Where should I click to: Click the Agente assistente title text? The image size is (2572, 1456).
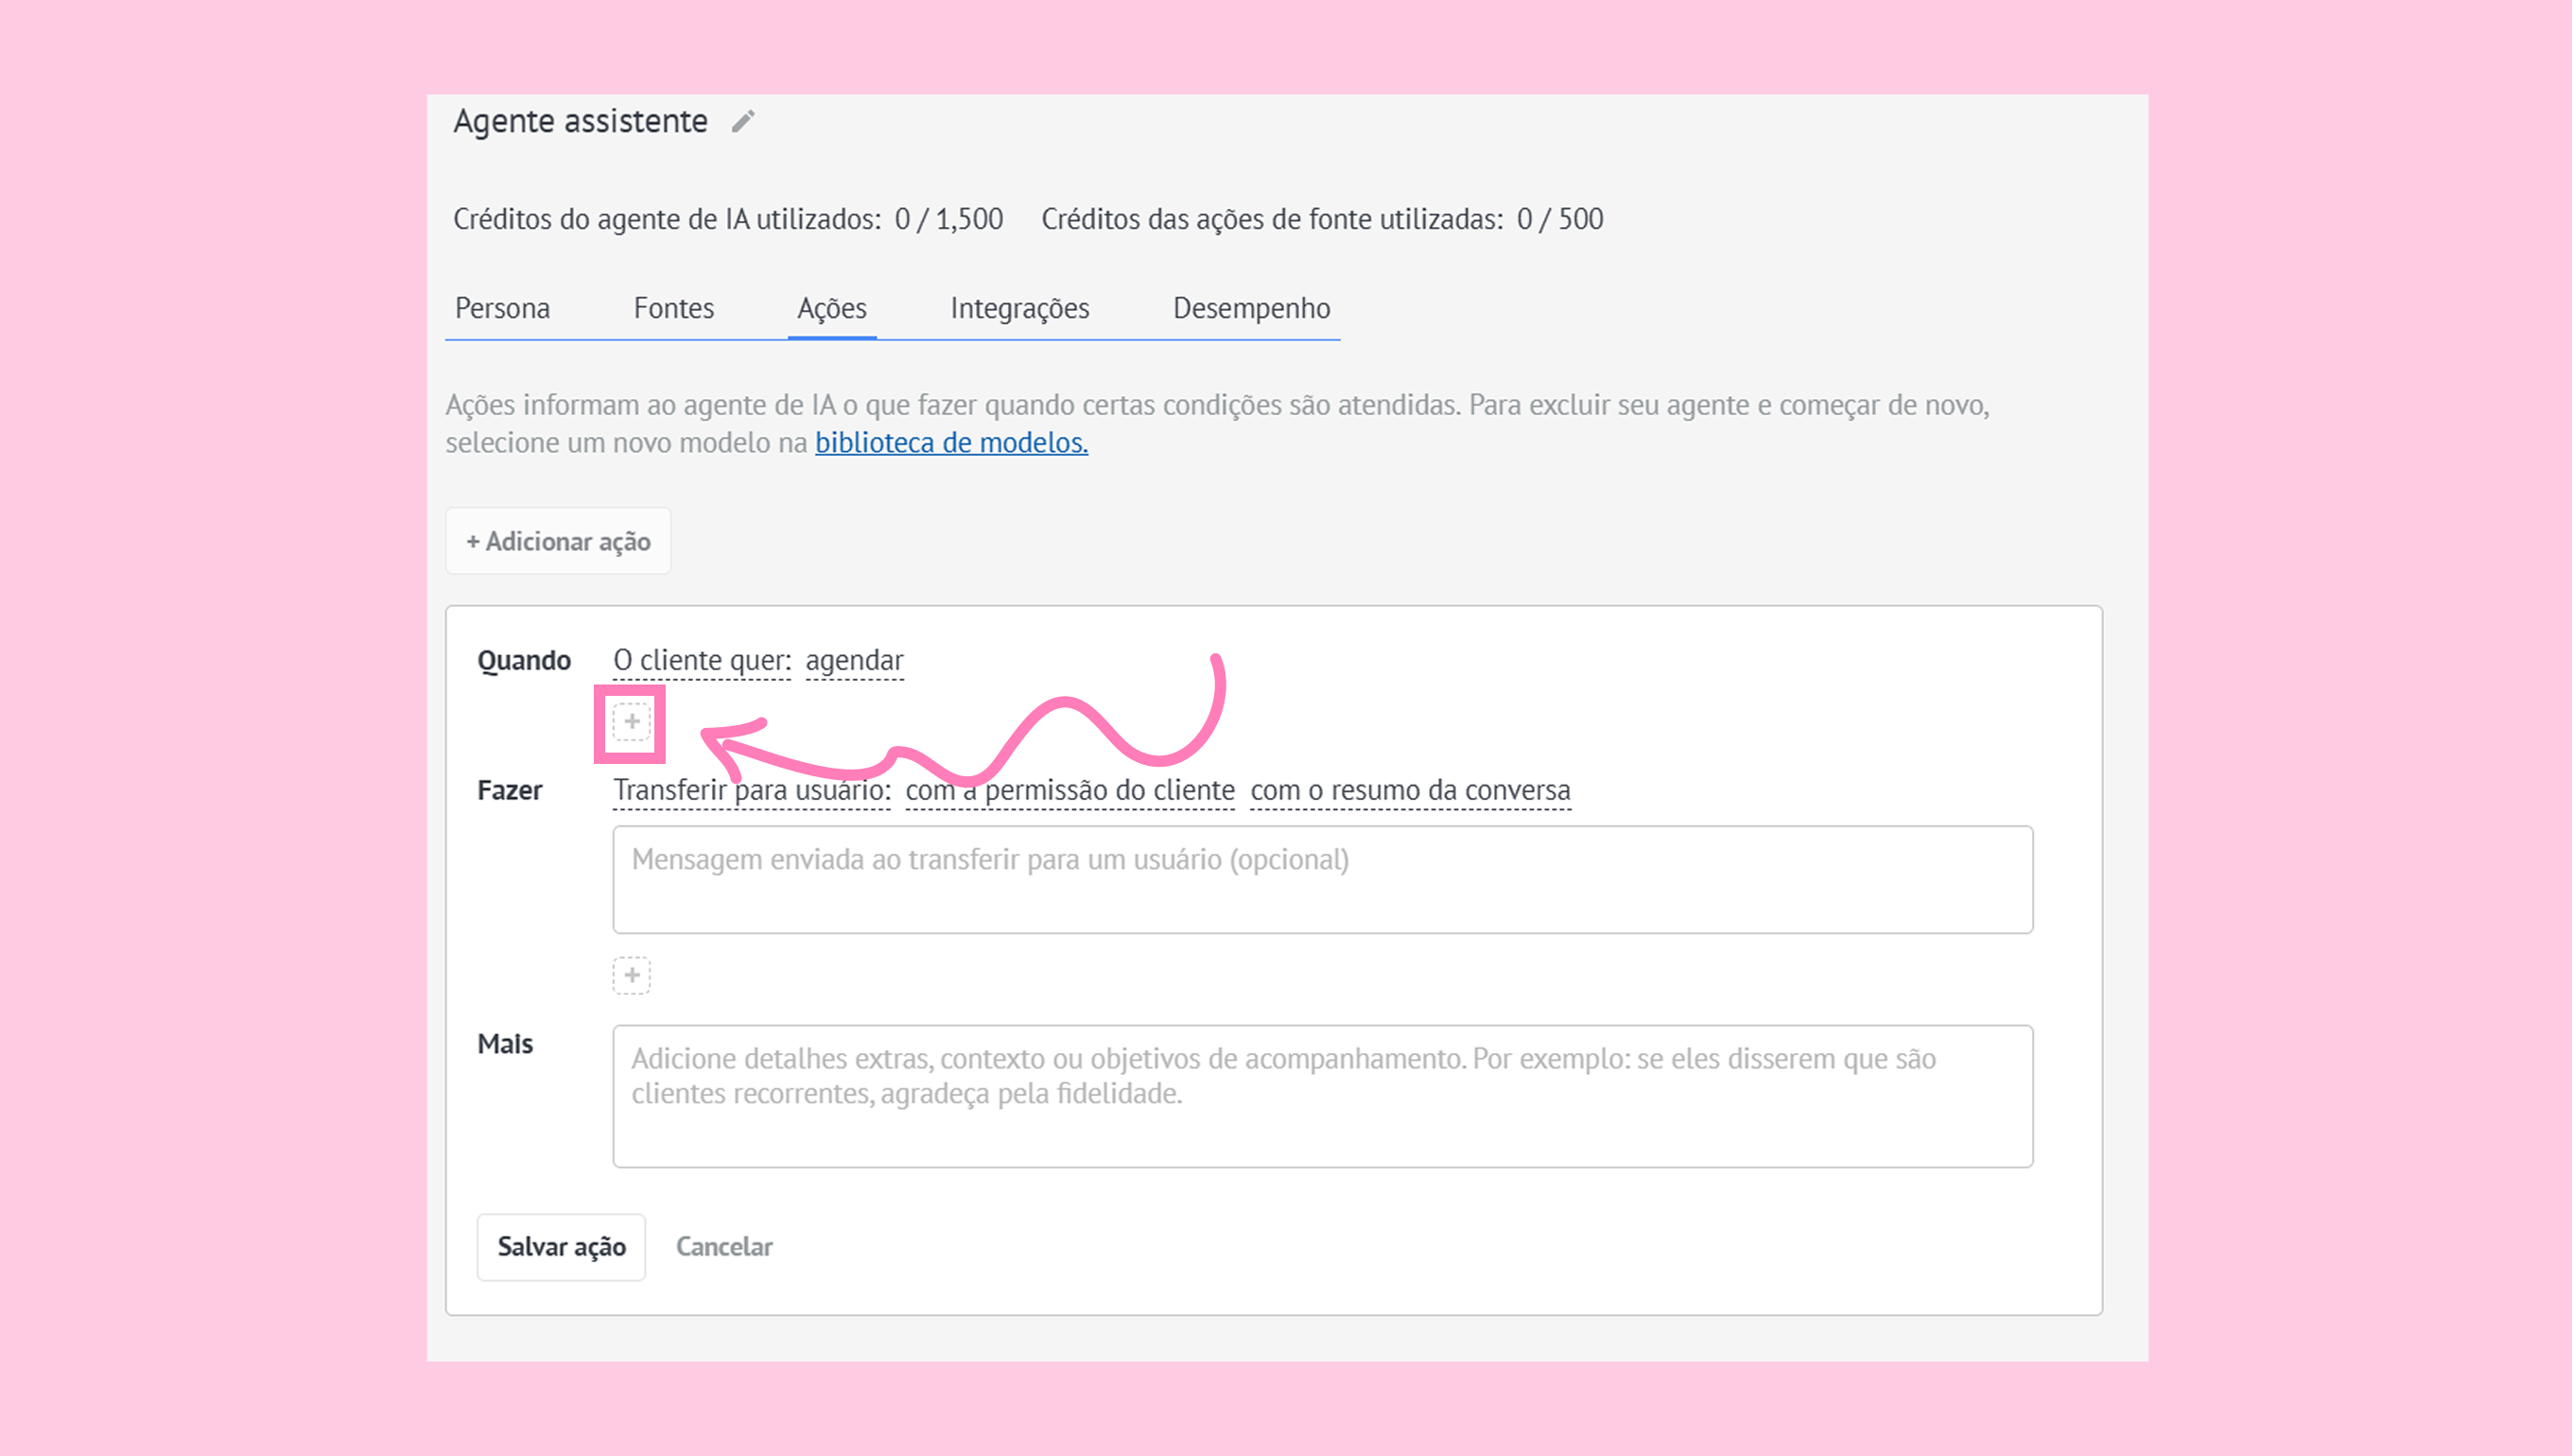[x=580, y=122]
